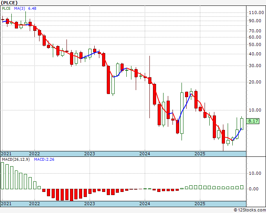This screenshot has height=213, width=266.
Task: Click the PLCE legend label
Action: click(x=6, y=9)
